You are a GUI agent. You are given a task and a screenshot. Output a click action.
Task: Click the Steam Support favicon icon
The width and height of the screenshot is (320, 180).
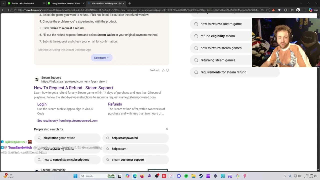coord(37,79)
